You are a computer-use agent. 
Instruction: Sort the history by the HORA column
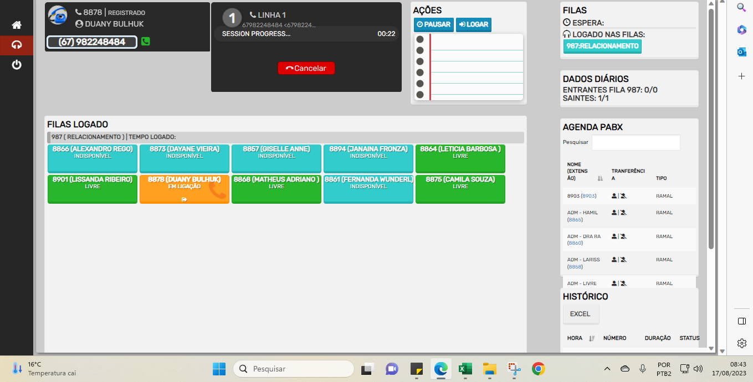[x=581, y=338]
